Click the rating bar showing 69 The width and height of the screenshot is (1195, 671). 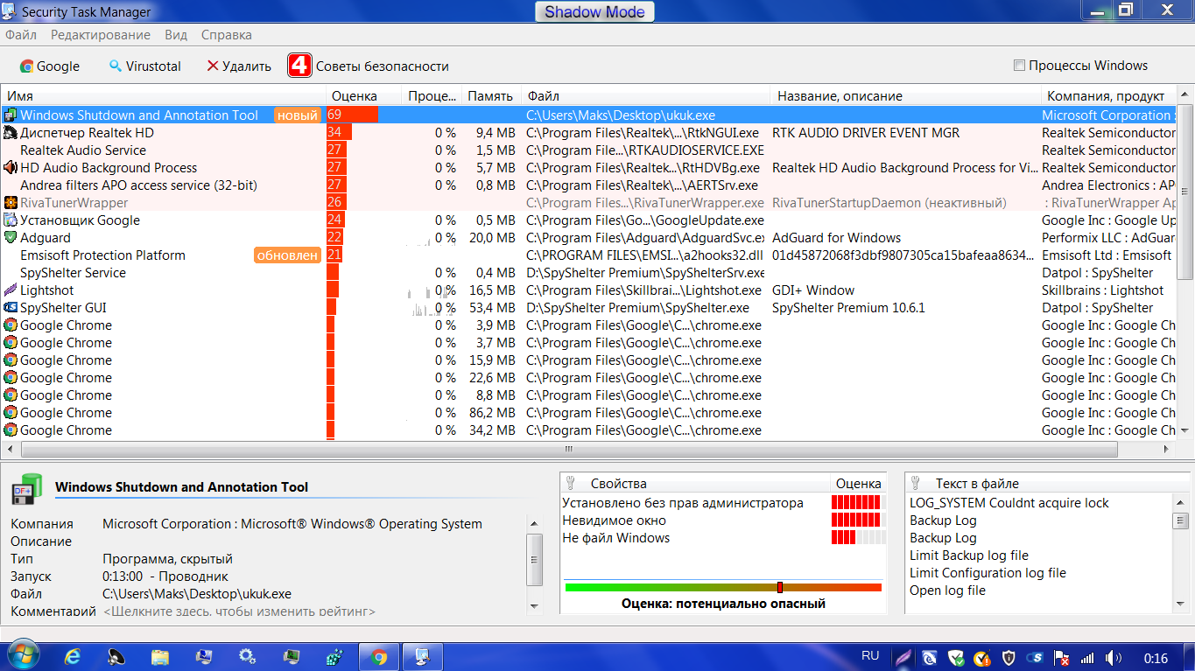pyautogui.click(x=352, y=115)
